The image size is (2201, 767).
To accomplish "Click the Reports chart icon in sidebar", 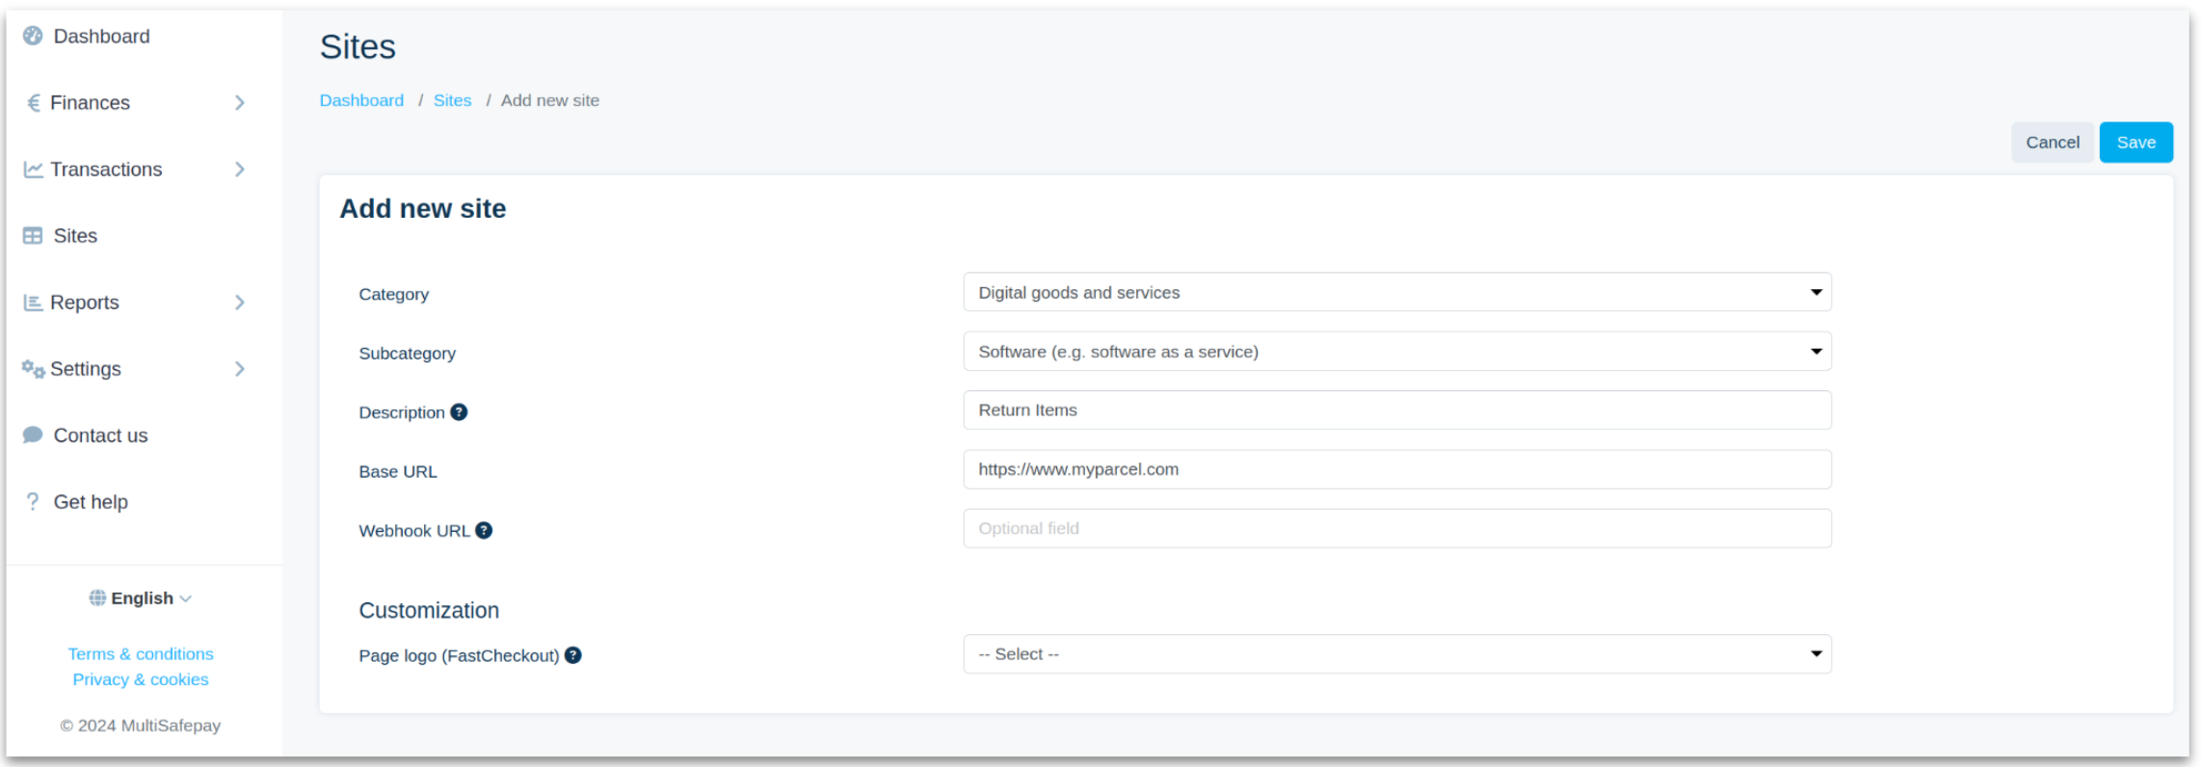I will (33, 303).
